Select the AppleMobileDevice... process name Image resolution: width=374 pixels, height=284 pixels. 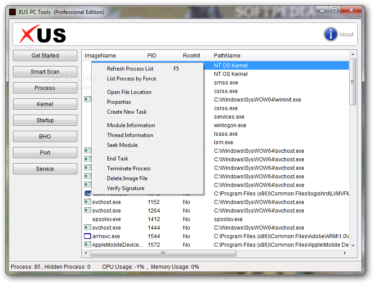pyautogui.click(x=117, y=244)
